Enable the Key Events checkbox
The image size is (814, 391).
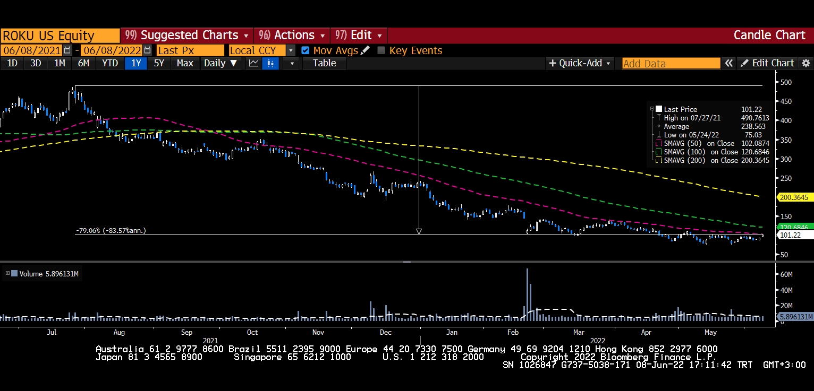coord(381,50)
